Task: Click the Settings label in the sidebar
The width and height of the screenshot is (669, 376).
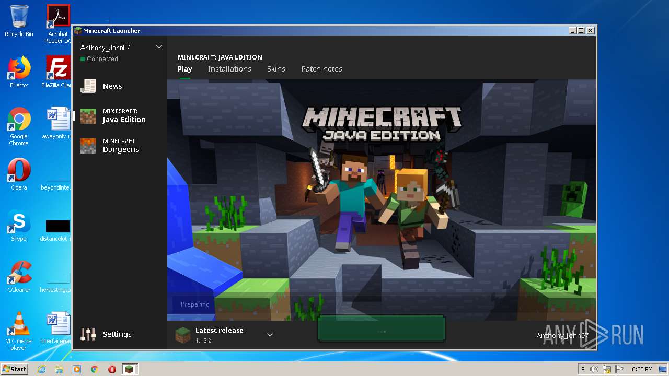Action: [117, 334]
